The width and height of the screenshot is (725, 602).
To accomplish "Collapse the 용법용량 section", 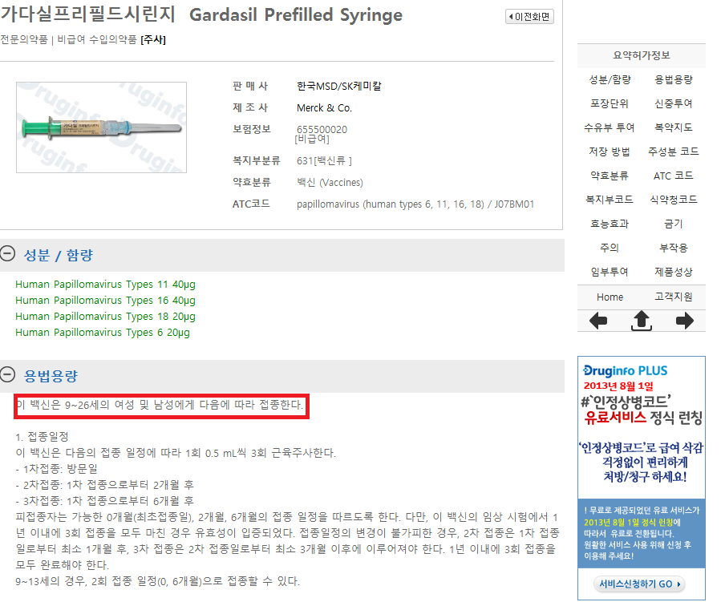I will point(7,374).
